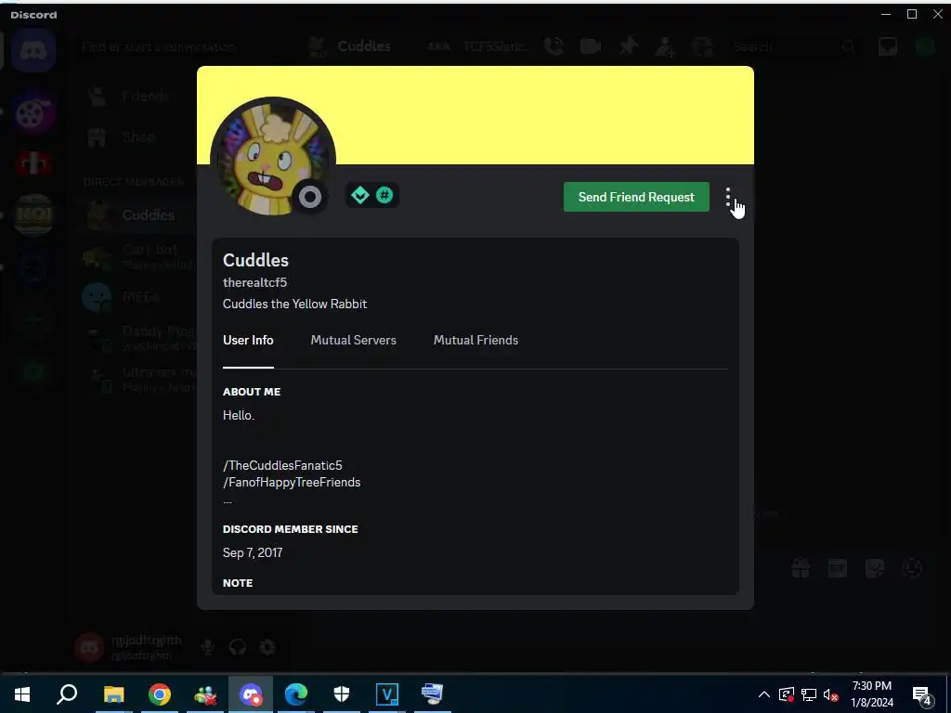Click the display name 'Cuddles' in profile
This screenshot has width=951, height=713.
point(255,260)
